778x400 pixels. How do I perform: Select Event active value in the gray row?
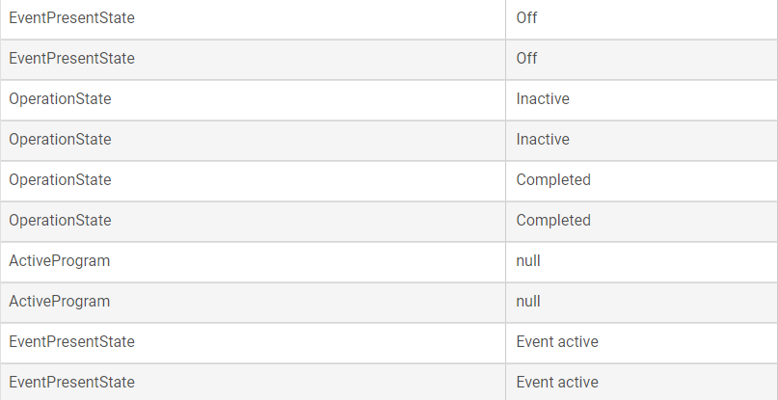(557, 383)
